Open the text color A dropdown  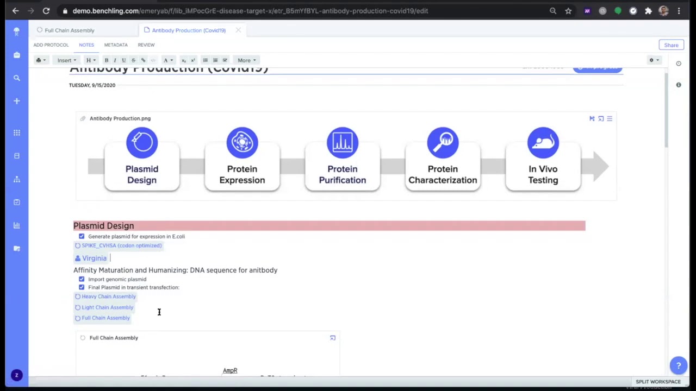tap(168, 60)
